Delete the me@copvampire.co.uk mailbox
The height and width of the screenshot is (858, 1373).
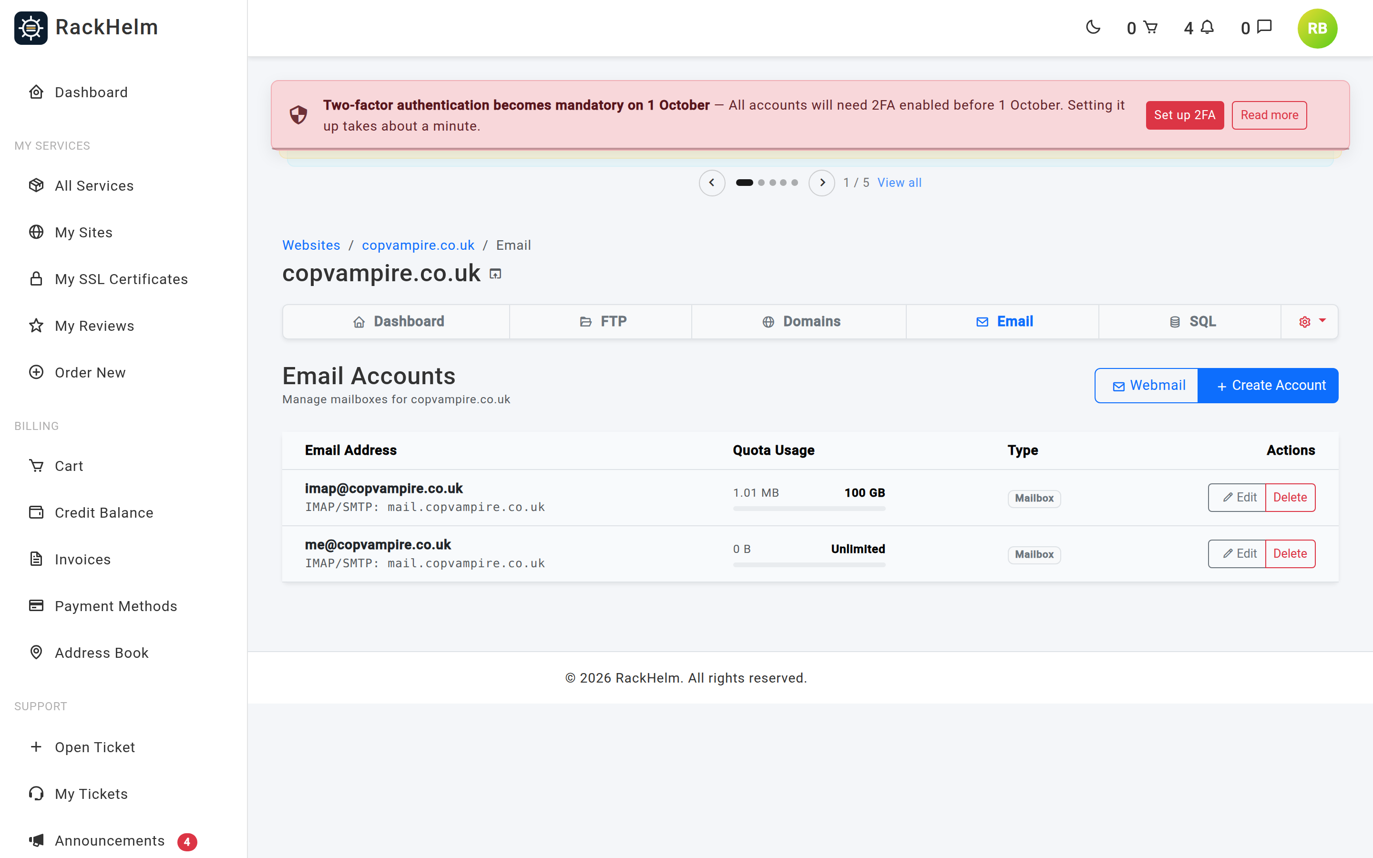1290,554
